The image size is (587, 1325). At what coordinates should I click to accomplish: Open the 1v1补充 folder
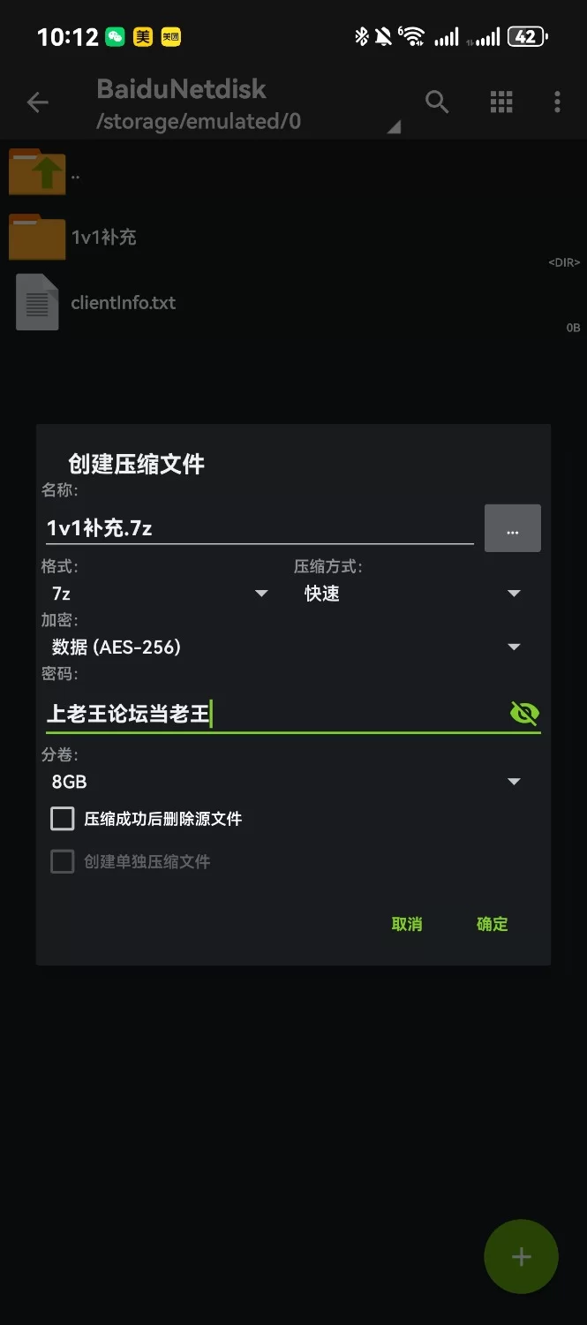click(x=37, y=237)
